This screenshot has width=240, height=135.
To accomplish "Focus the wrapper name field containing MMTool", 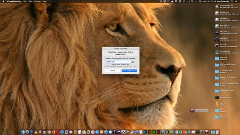I will tap(118, 61).
